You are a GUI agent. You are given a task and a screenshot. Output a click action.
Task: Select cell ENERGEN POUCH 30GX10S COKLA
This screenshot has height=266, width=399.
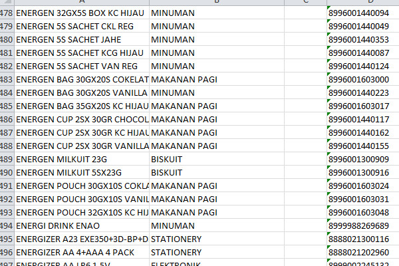pyautogui.click(x=82, y=186)
